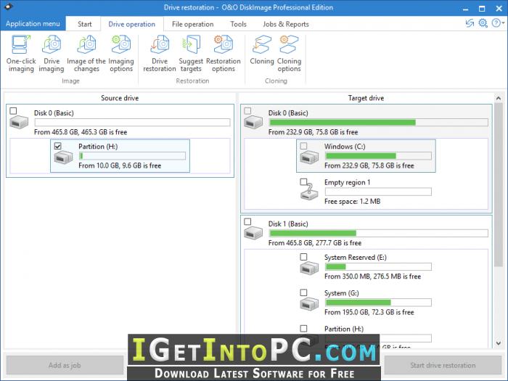Click target panel vertical scrollbar thumb

click(499, 184)
